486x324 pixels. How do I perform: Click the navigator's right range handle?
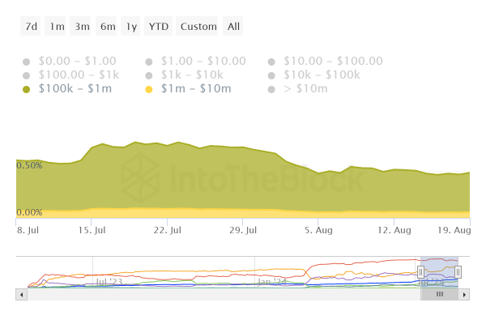tap(458, 272)
